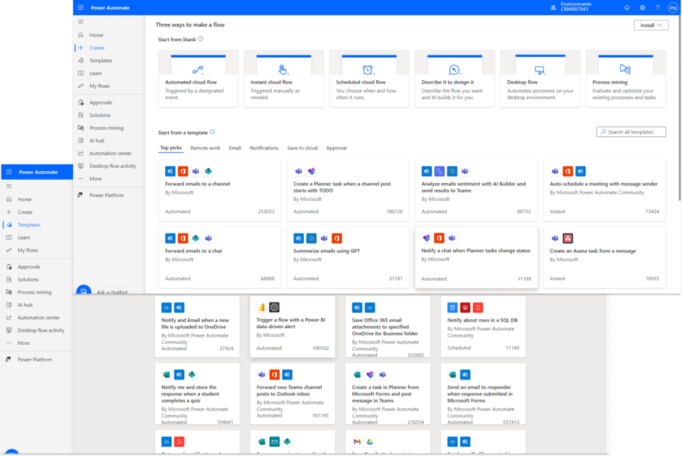The width and height of the screenshot is (682, 456).
Task: Click the Desktop flow monitor icon
Action: (x=539, y=69)
